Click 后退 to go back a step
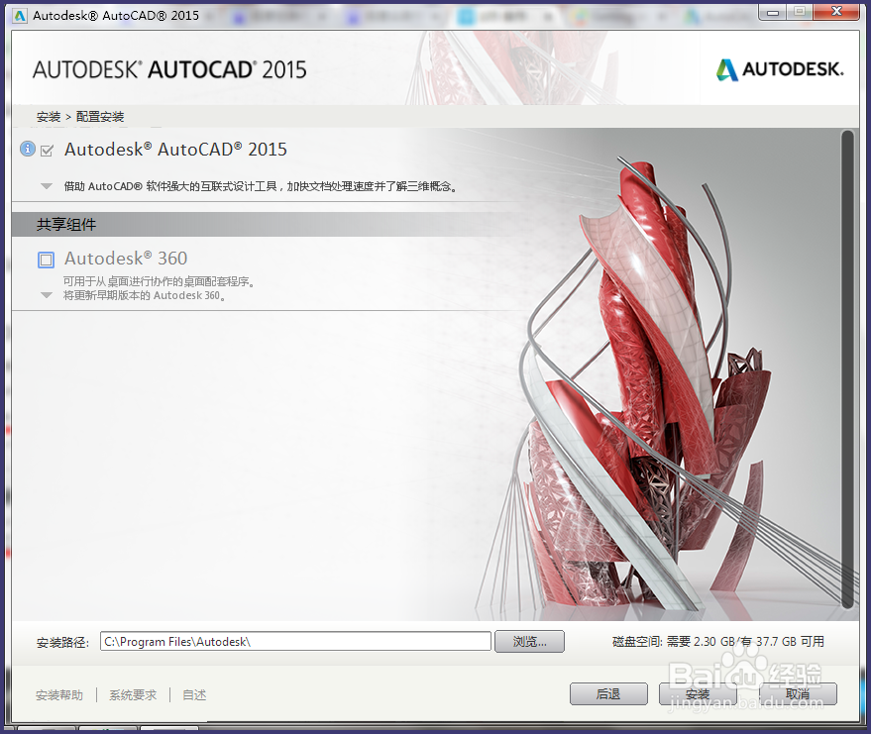The height and width of the screenshot is (734, 871). 608,693
